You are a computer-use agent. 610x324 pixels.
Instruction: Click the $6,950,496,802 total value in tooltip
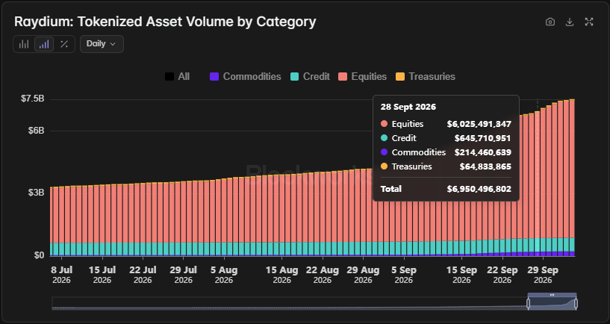point(479,189)
